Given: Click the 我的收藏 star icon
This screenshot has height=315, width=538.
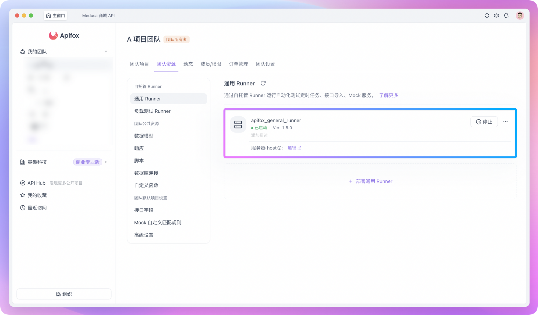Looking at the screenshot, I should (23, 195).
